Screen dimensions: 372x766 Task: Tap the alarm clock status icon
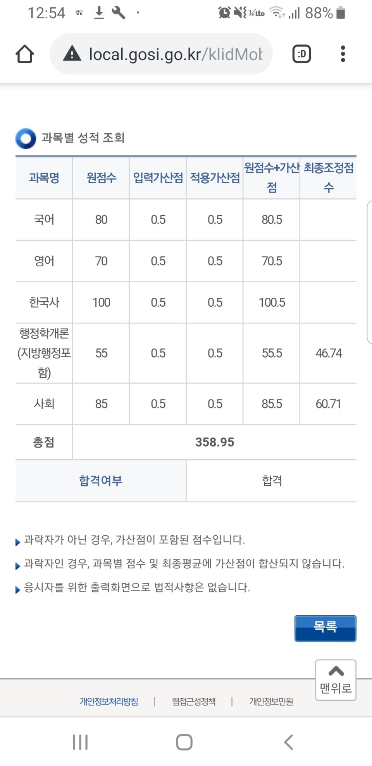coord(224,13)
